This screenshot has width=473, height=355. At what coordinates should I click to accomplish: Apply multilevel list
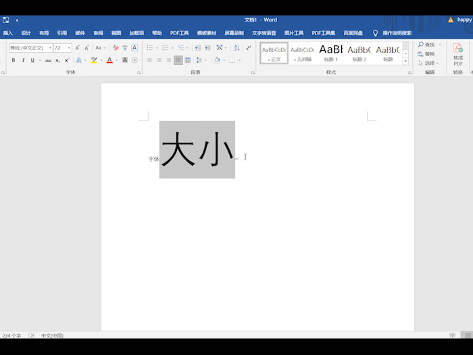[x=180, y=48]
